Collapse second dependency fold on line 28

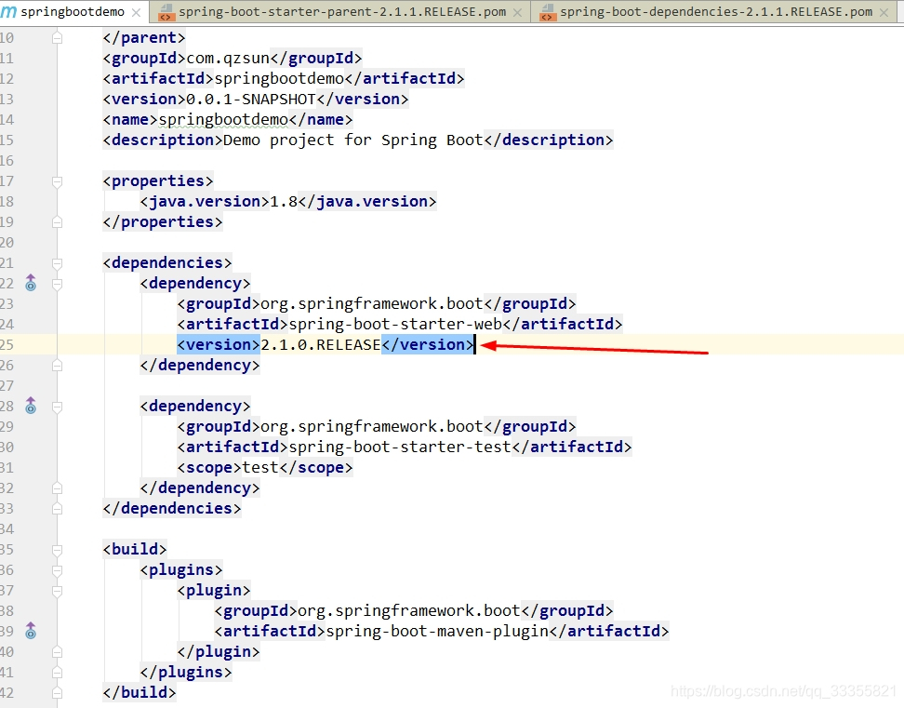click(x=57, y=407)
